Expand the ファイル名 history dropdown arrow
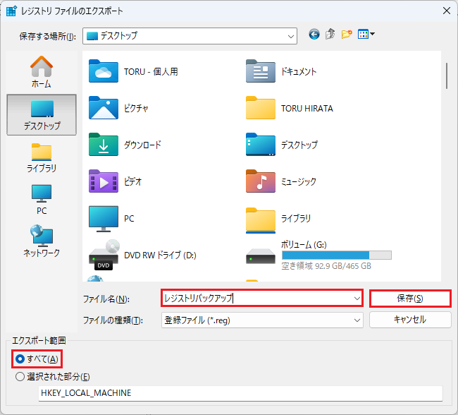458x415 pixels. 357,299
